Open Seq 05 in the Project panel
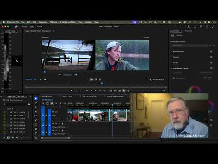 click(x=19, y=125)
